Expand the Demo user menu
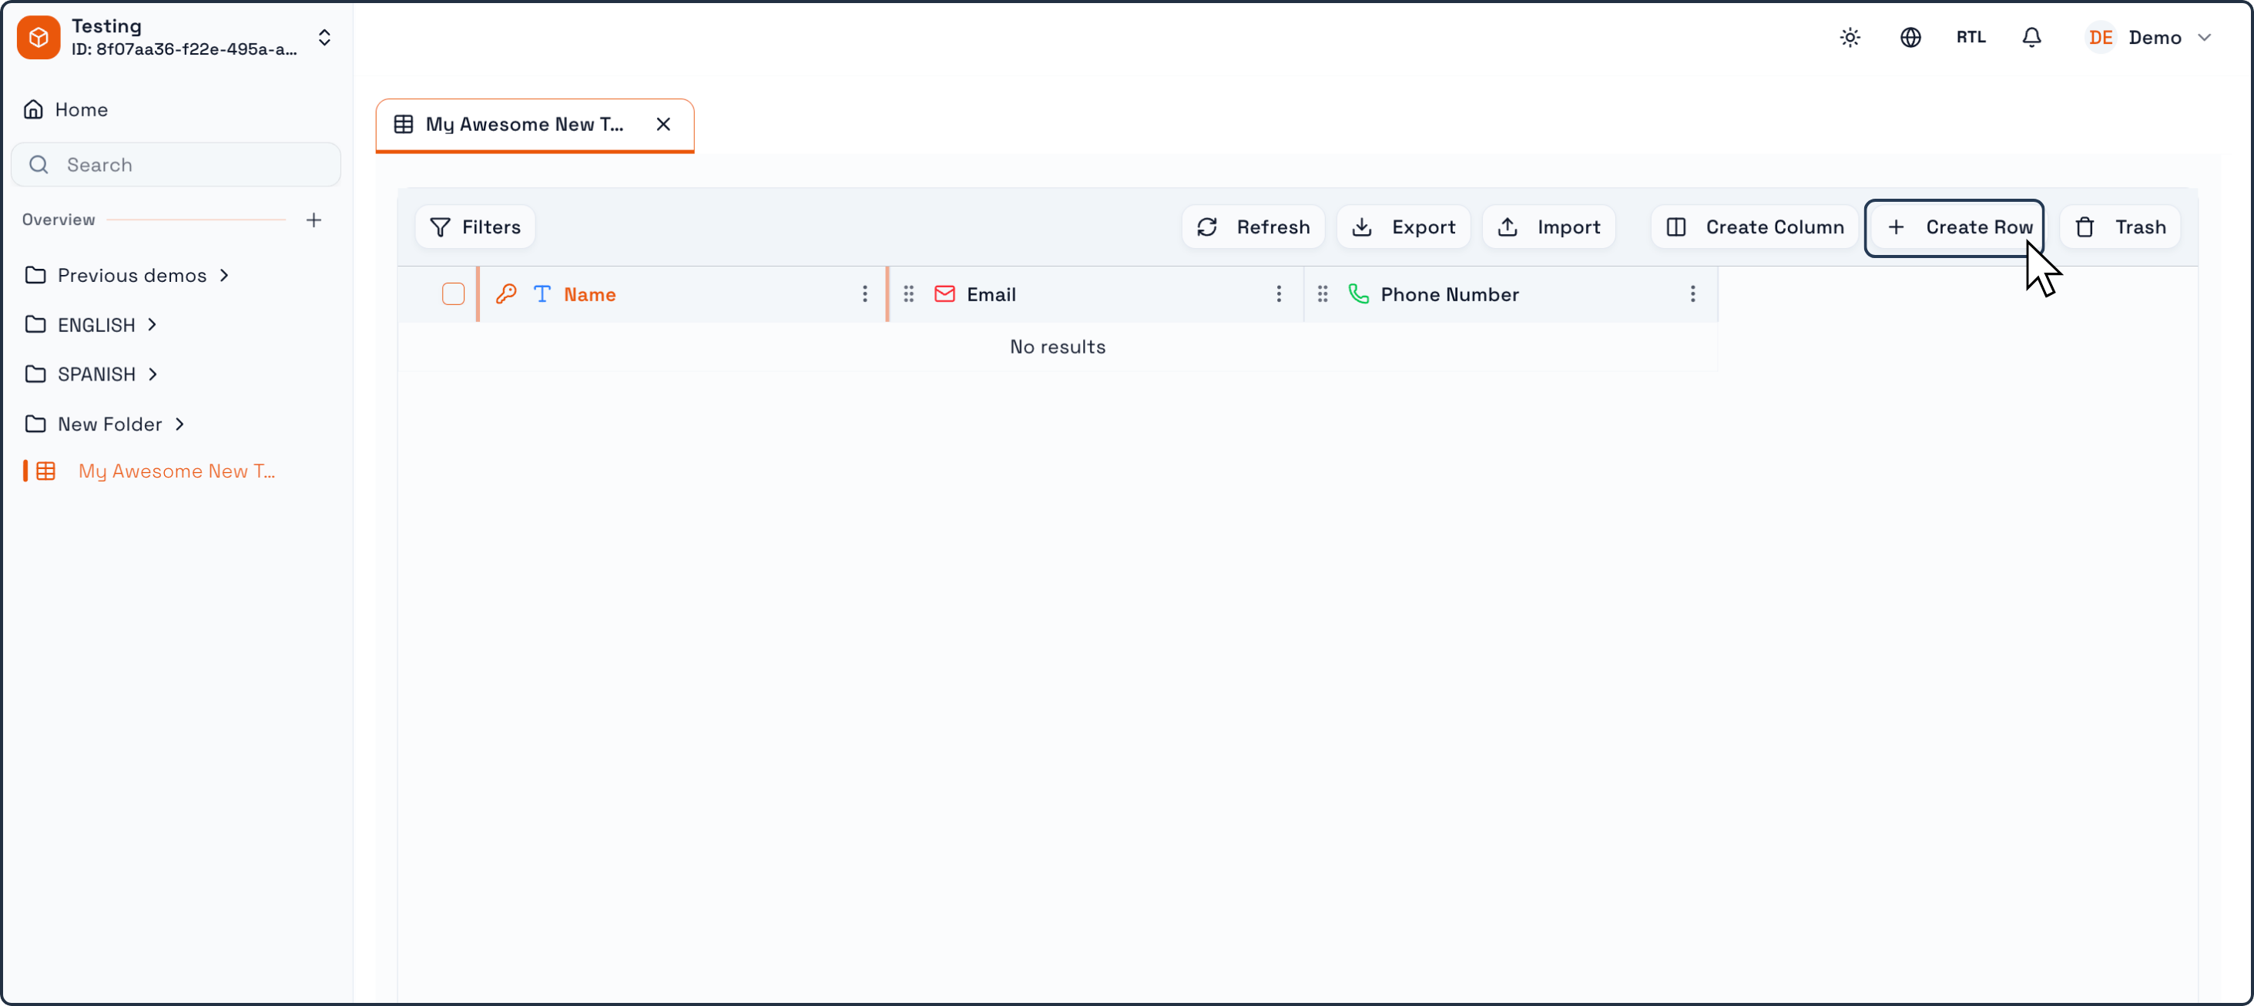 2149,38
